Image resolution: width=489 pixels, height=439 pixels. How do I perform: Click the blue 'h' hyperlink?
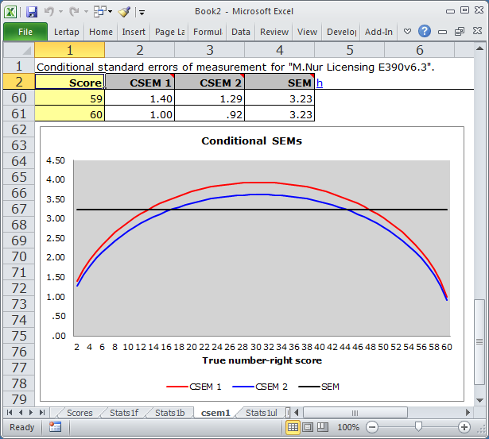320,83
